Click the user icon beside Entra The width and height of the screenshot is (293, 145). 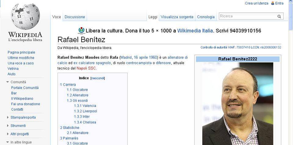[x=273, y=3]
